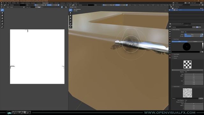204x115 pixels.
Task: Toggle radius pressure sensitivity in image editor header
Action: (45, 5)
